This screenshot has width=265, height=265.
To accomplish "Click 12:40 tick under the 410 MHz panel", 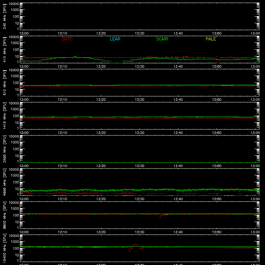I will (178, 67).
